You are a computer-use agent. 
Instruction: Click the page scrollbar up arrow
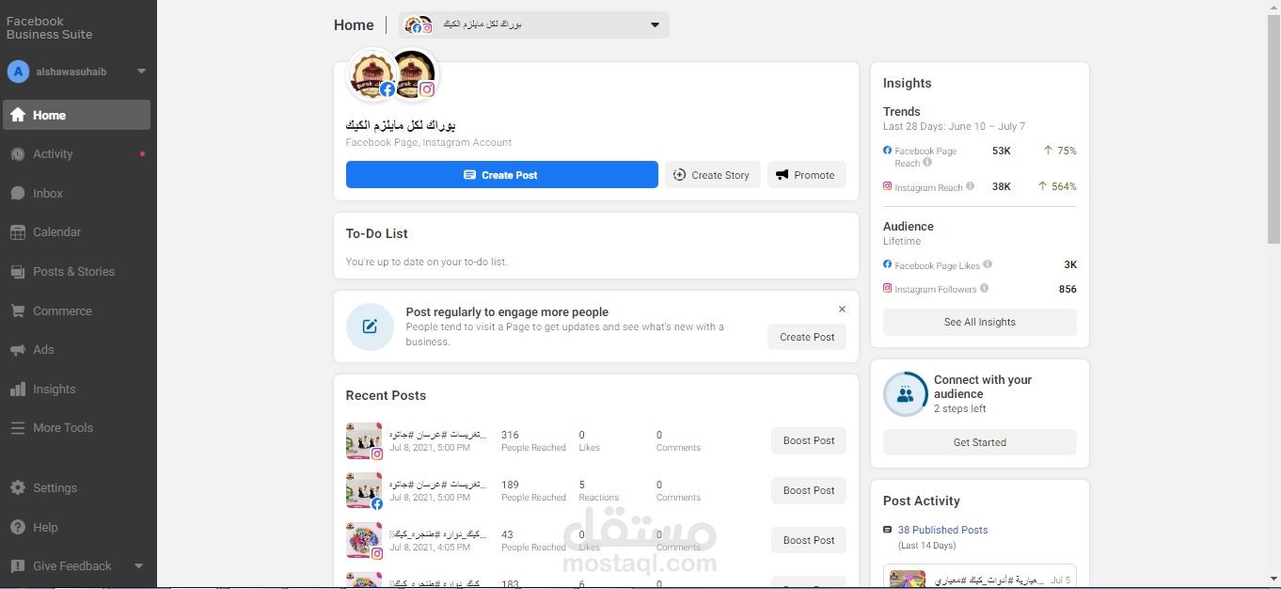pyautogui.click(x=1273, y=8)
